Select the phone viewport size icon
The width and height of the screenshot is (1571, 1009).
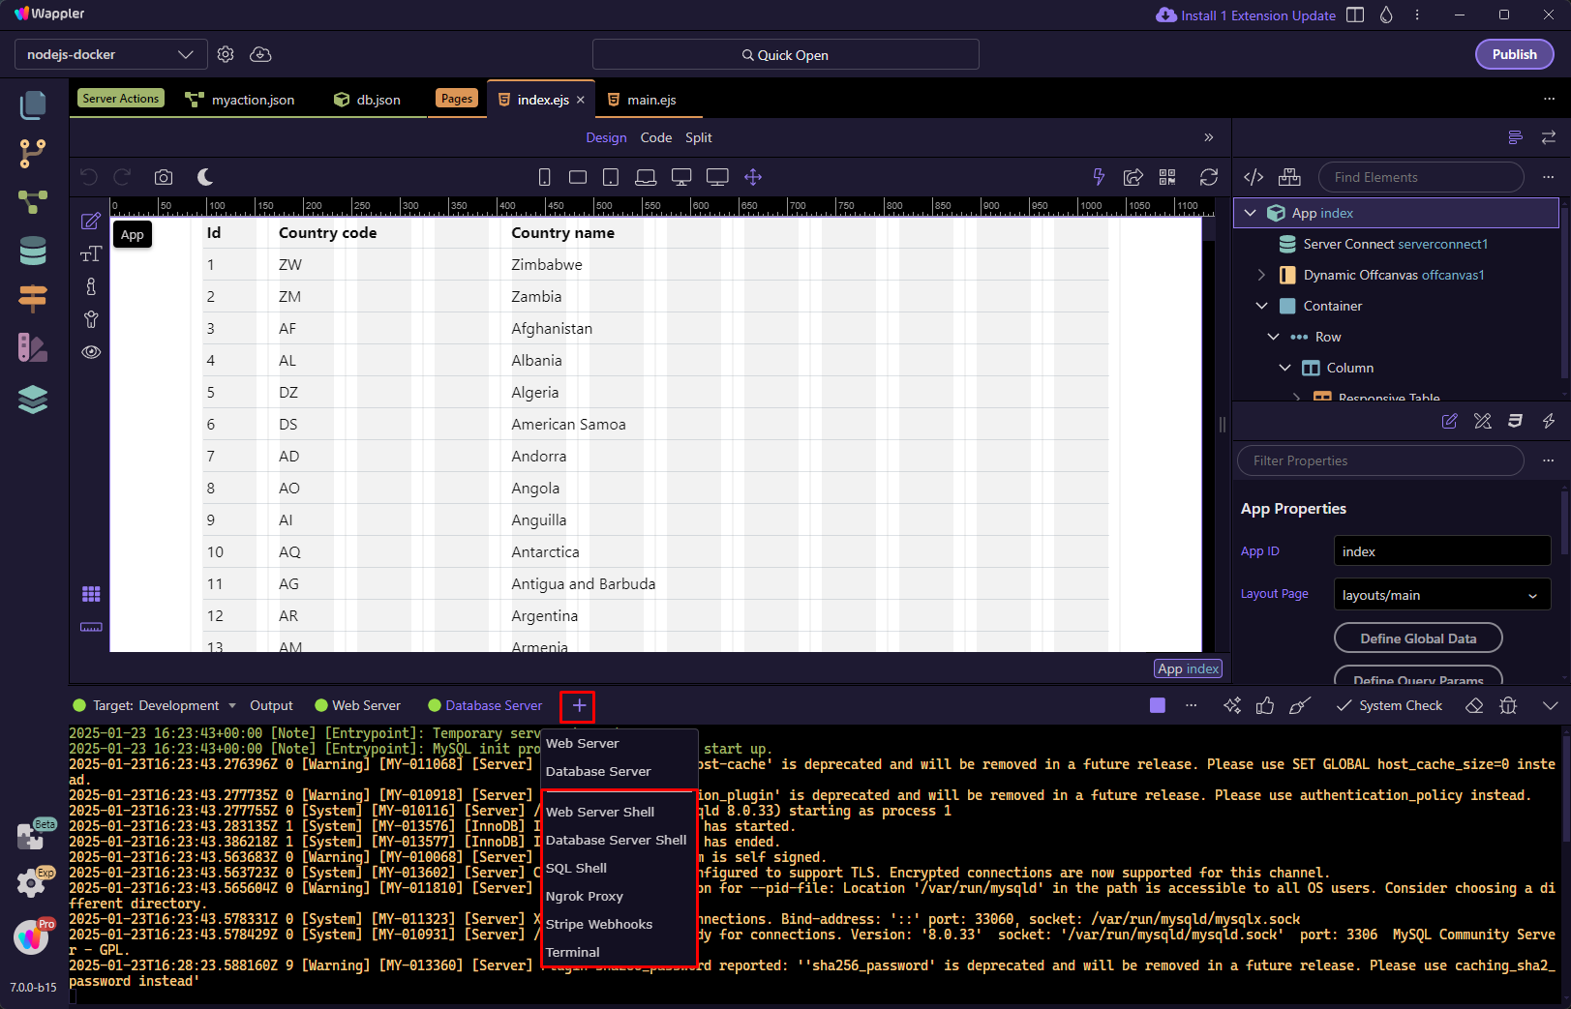pos(545,177)
